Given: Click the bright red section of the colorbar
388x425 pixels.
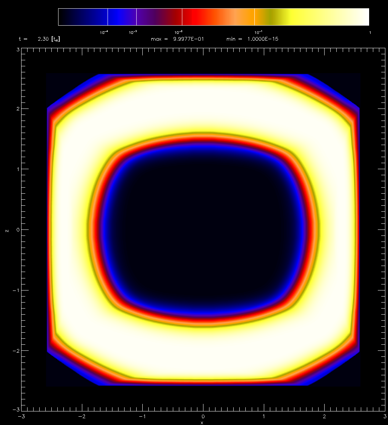Looking at the screenshot, I should tap(196, 17).
